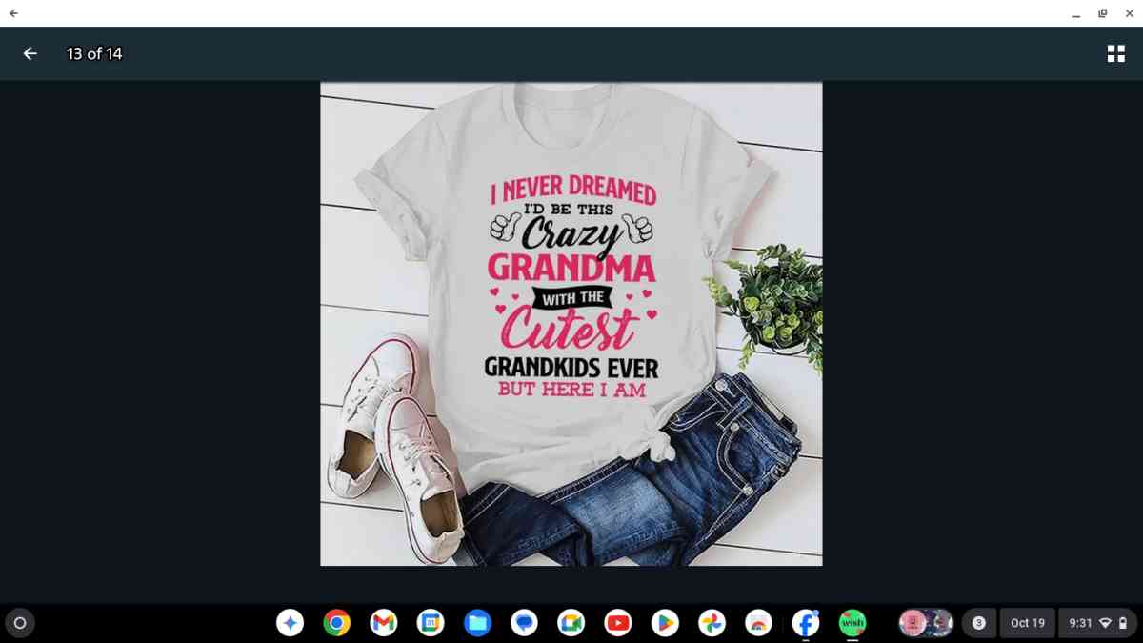Go back with the viewer's arrow button
The height and width of the screenshot is (643, 1143).
pos(30,53)
